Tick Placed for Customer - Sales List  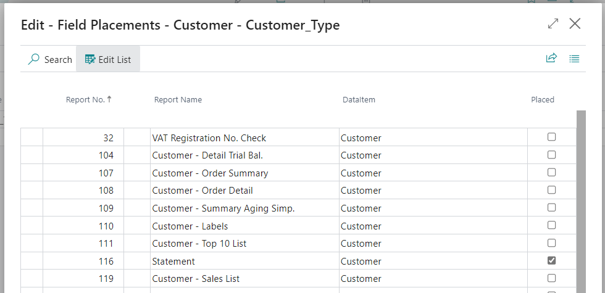(x=552, y=278)
